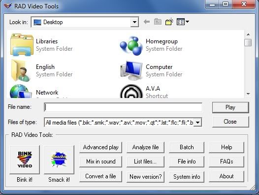259x195 pixels.
Task: Minimize the RAD Video Tools window
Action: click(x=212, y=4)
